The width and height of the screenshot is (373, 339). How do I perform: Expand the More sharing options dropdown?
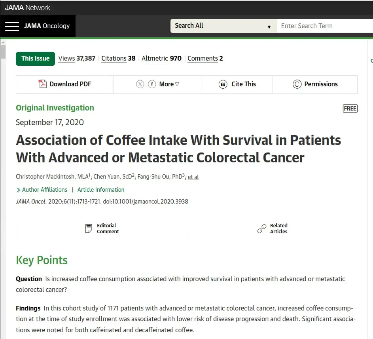click(x=169, y=84)
